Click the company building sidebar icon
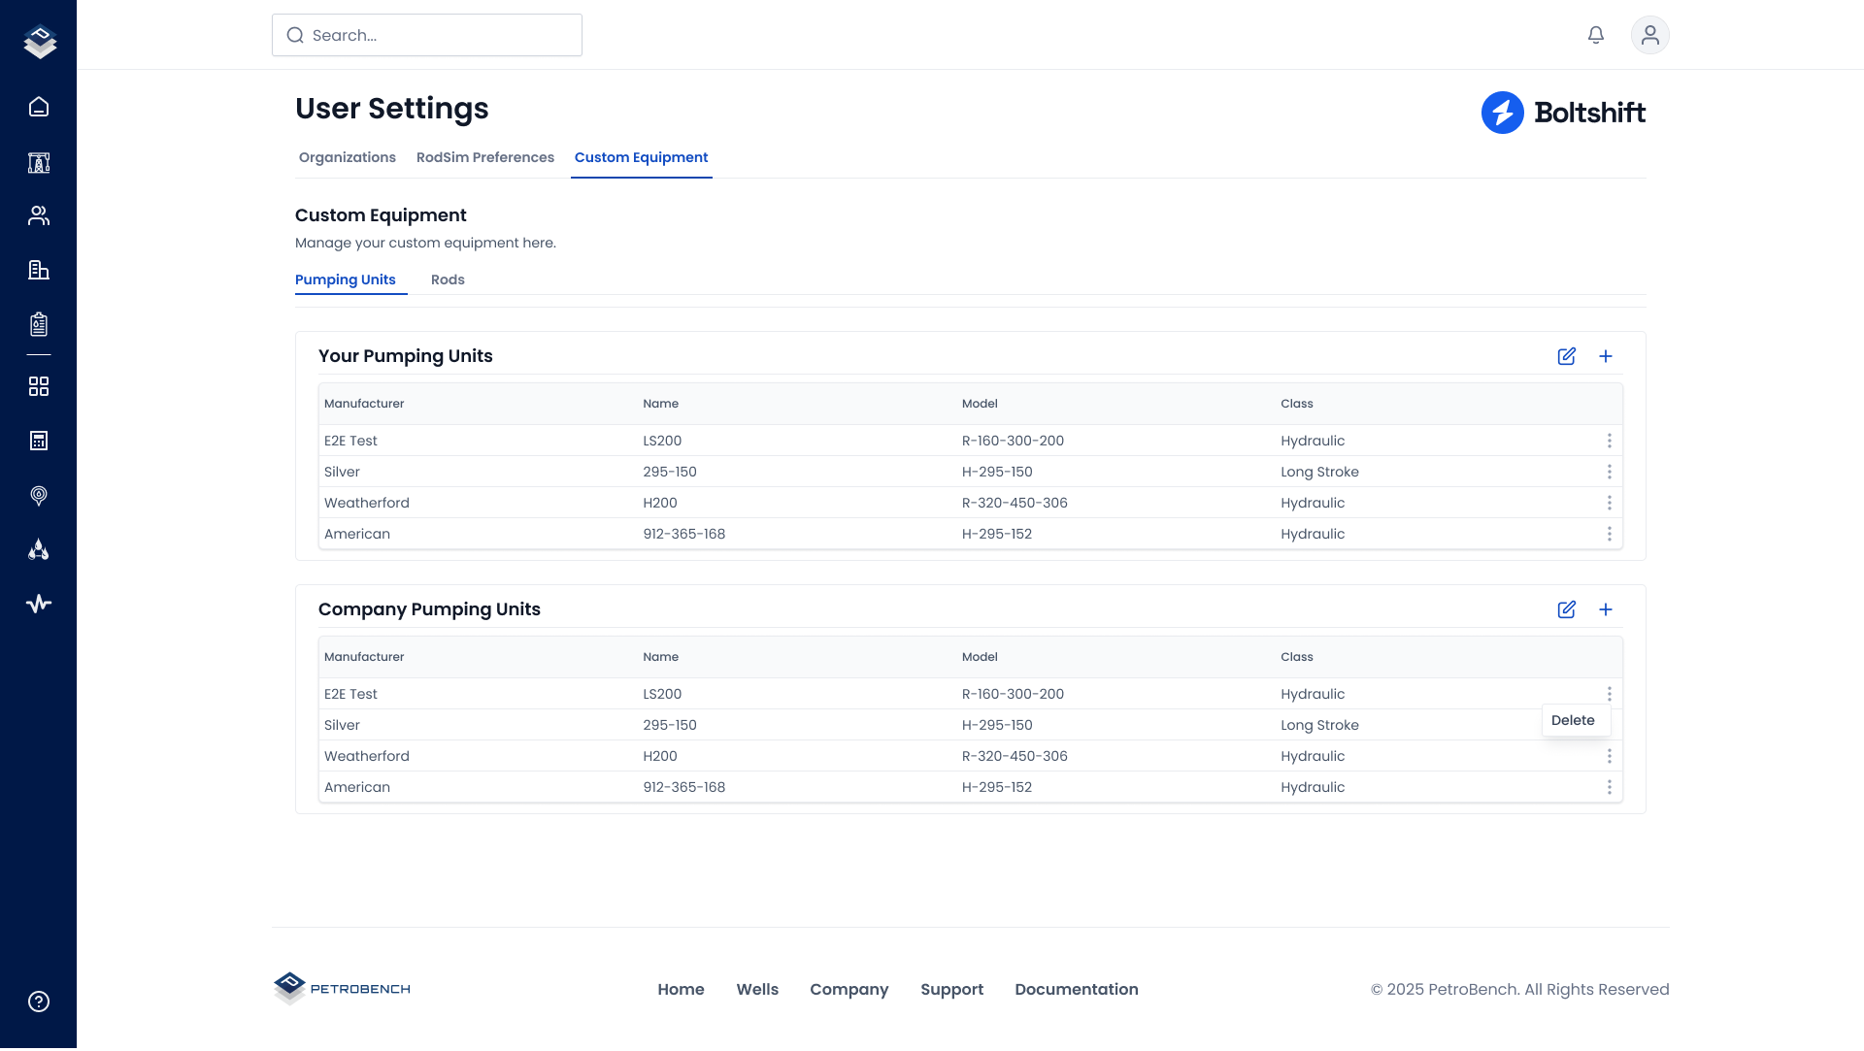The width and height of the screenshot is (1864, 1051). pyautogui.click(x=39, y=270)
